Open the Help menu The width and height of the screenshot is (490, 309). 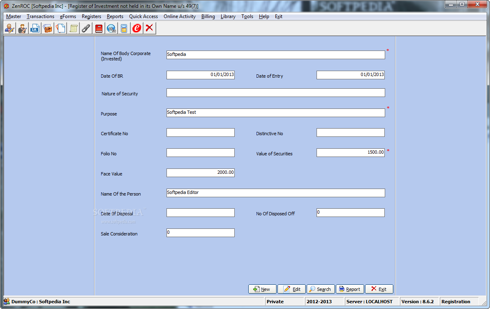(x=264, y=16)
